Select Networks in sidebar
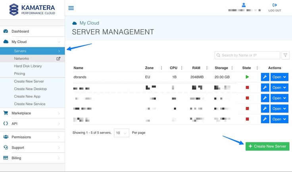 (33, 59)
